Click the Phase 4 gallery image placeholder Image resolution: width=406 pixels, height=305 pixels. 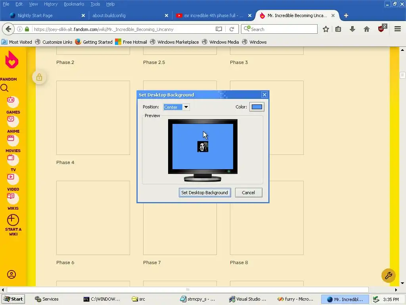coord(93,118)
